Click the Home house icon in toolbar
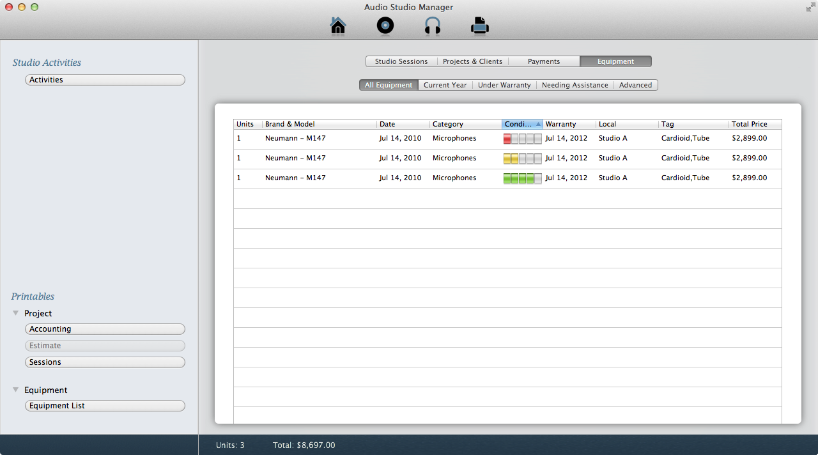The image size is (818, 455). [x=337, y=26]
